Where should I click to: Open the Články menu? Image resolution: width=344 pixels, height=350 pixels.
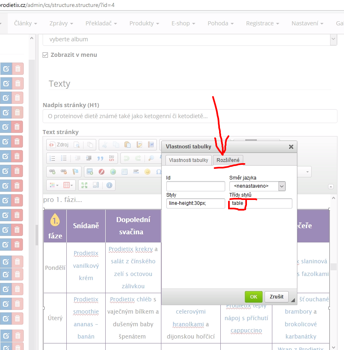(25, 23)
